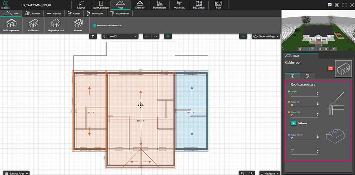Image resolution: width=355 pixels, height=175 pixels.
Task: Expand the Show settings dropdown
Action: tap(266, 36)
